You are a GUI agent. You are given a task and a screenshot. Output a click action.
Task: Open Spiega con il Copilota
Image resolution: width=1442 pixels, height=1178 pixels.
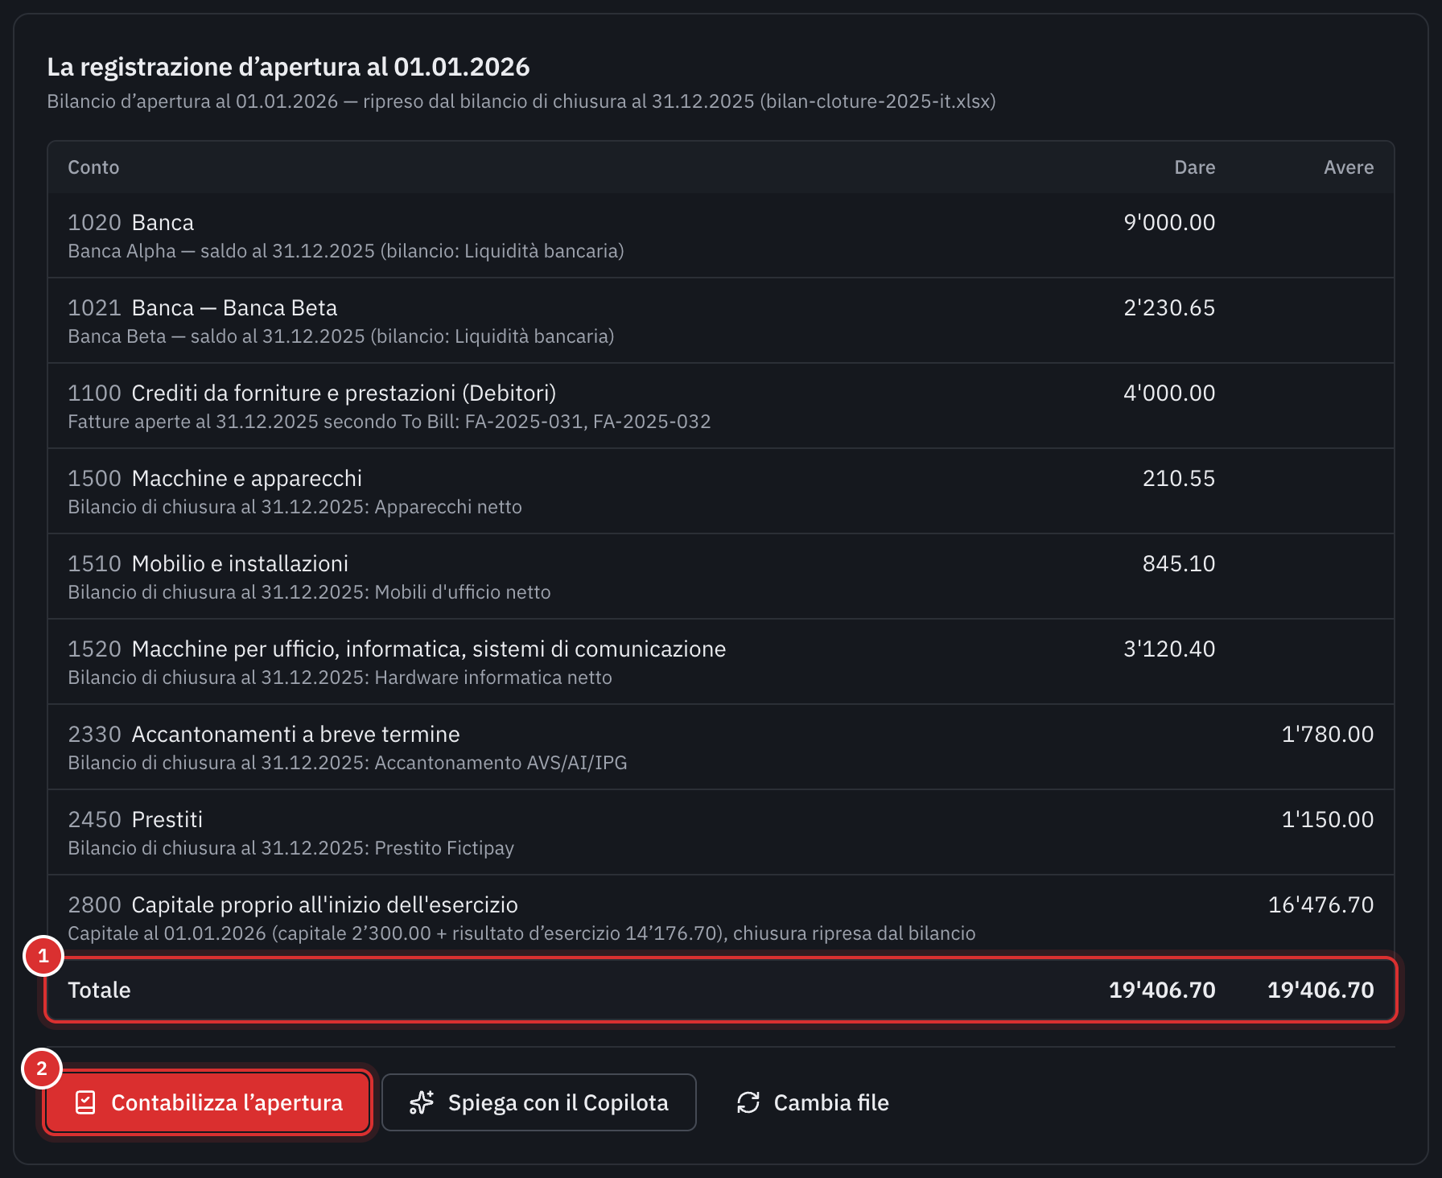pyautogui.click(x=538, y=1102)
